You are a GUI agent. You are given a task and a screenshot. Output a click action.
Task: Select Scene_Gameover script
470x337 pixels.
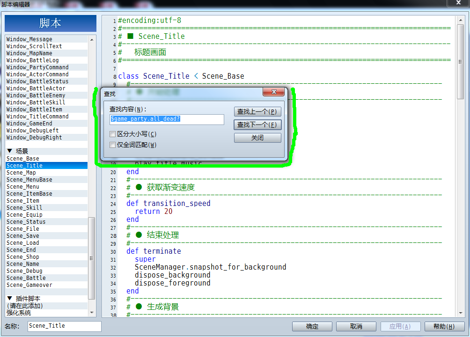[47, 285]
